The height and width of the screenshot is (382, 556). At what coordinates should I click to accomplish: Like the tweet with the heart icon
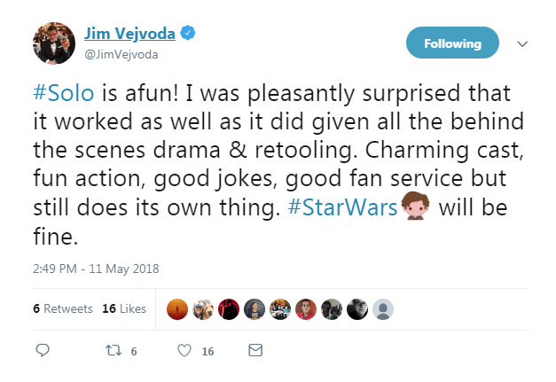(184, 351)
